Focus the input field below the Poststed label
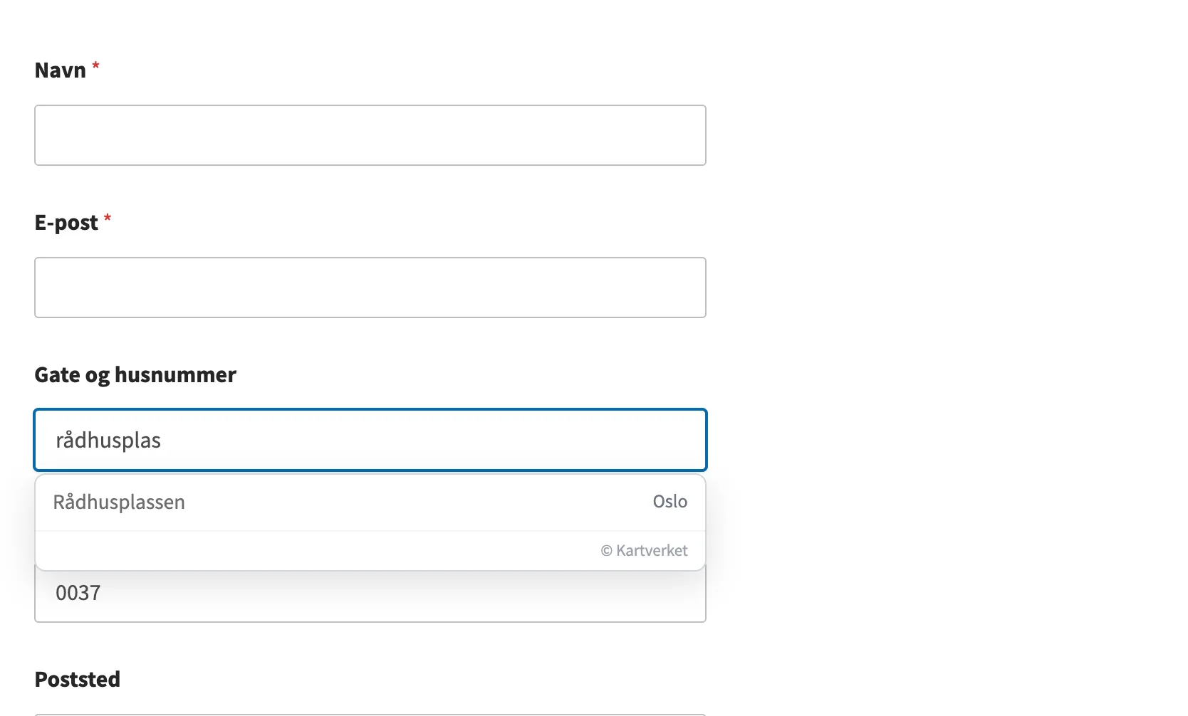Viewport: 1188px width, 716px height. click(370, 714)
